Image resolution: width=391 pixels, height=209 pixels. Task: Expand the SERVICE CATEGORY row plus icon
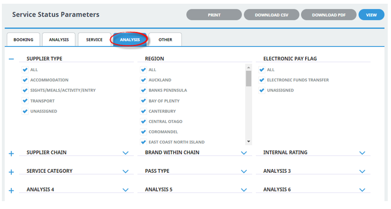tap(11, 172)
